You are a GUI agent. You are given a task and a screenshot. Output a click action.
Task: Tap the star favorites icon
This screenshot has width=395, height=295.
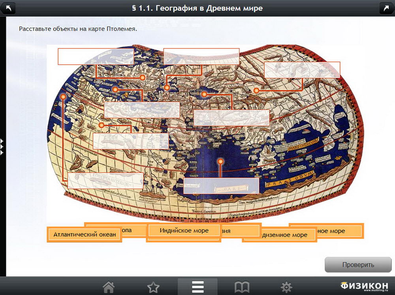(153, 287)
